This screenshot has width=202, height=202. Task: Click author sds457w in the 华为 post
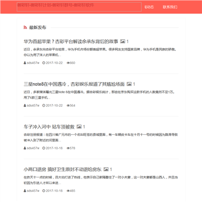pyautogui.click(x=33, y=63)
